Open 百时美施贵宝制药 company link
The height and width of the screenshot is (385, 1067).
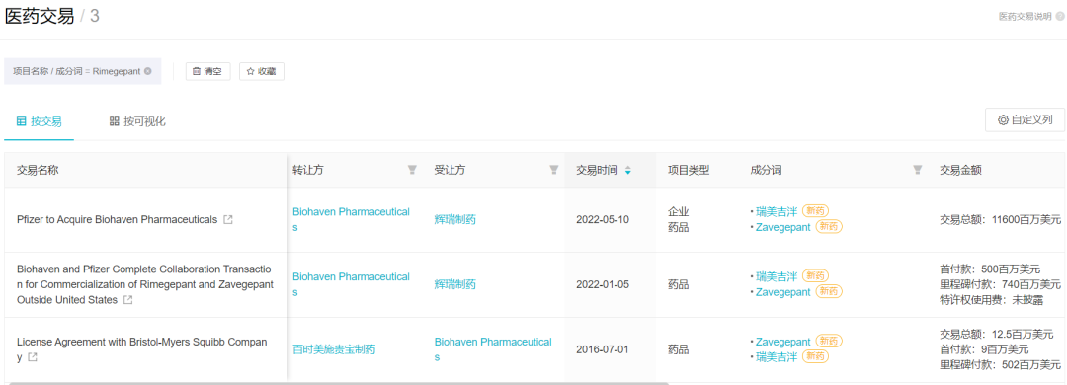tap(334, 349)
